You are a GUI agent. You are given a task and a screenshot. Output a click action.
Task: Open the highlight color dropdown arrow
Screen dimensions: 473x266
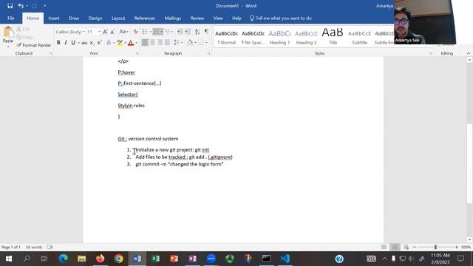[125, 43]
